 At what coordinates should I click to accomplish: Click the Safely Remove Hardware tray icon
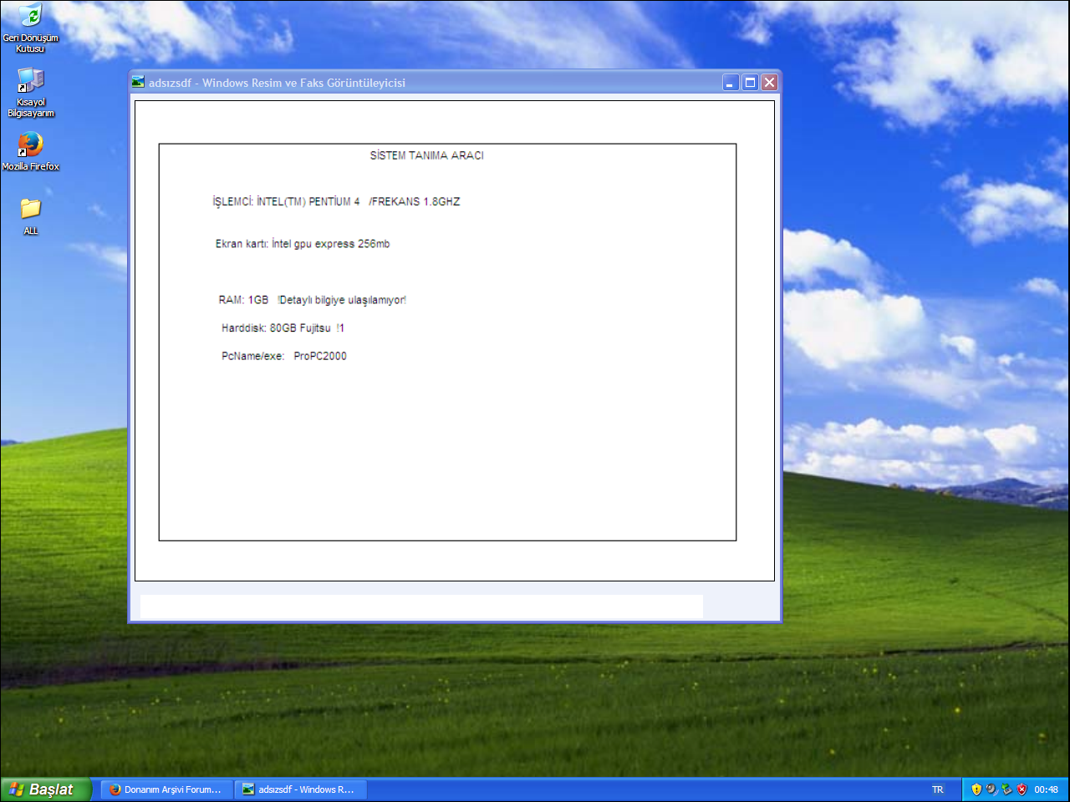point(1006,789)
